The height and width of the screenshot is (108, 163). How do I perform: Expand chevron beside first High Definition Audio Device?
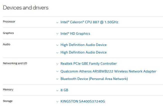coord(57,45)
